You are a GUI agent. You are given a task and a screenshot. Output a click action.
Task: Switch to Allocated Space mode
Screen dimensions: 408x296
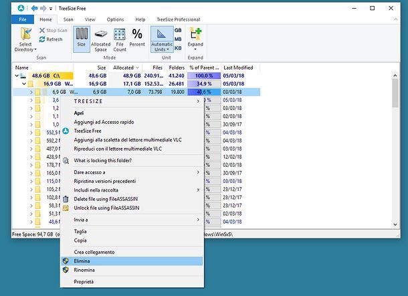(101, 40)
